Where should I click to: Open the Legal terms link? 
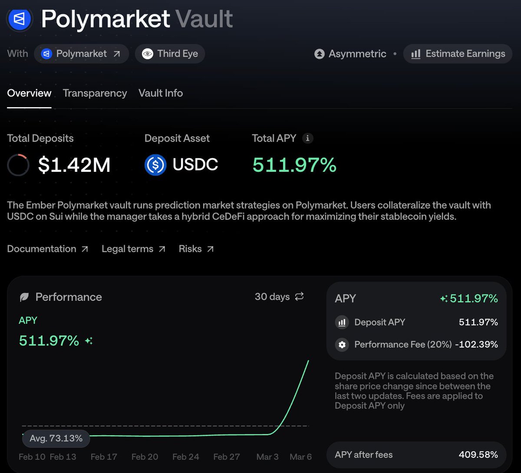click(133, 249)
